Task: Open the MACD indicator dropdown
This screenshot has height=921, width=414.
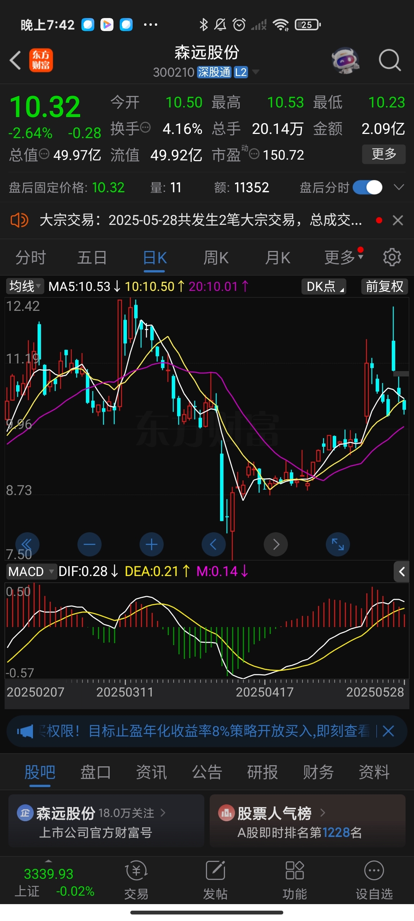Action: 31,571
